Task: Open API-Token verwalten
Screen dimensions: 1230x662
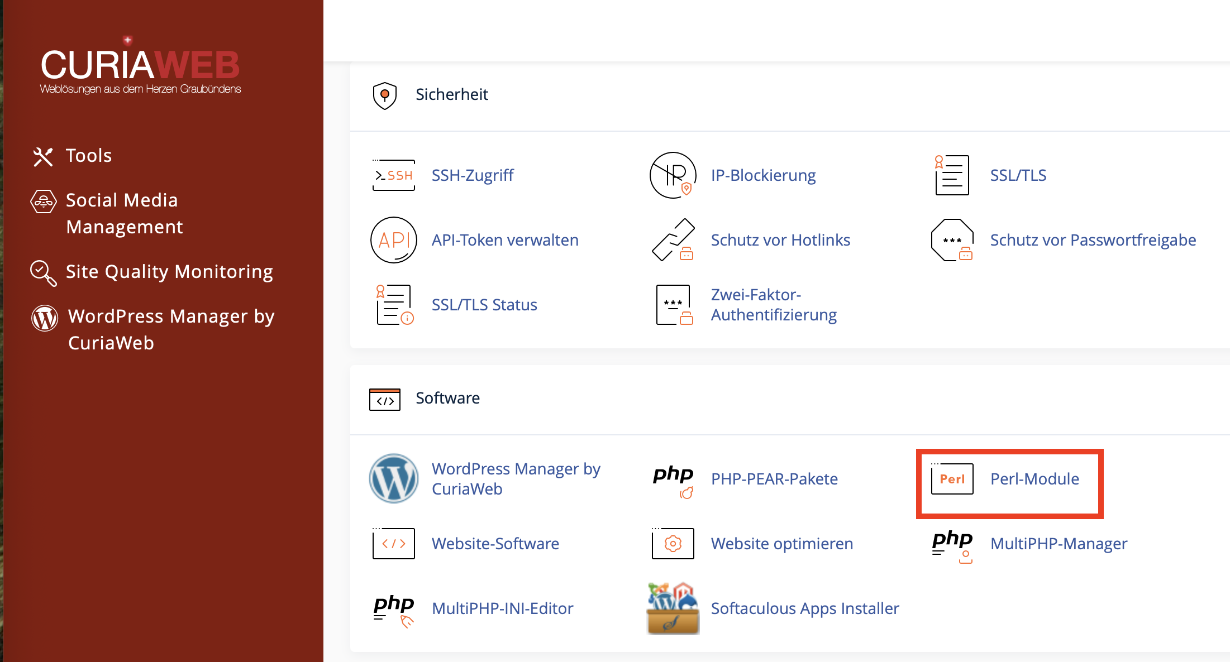Action: (x=505, y=240)
